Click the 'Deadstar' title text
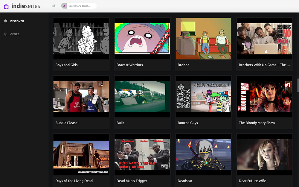The image size is (299, 187). coord(185,181)
